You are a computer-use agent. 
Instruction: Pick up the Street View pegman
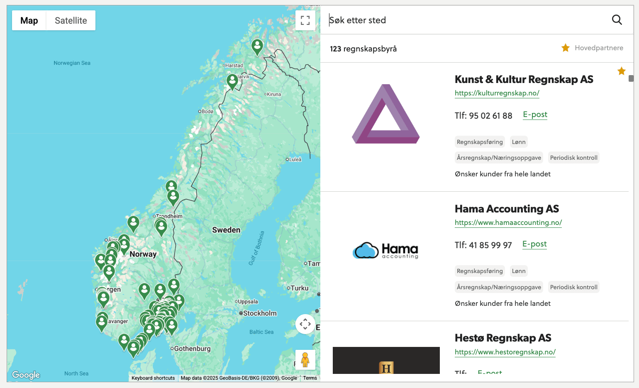click(305, 359)
